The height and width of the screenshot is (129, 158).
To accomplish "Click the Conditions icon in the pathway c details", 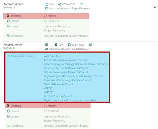I will pyautogui.click(x=8, y=126).
